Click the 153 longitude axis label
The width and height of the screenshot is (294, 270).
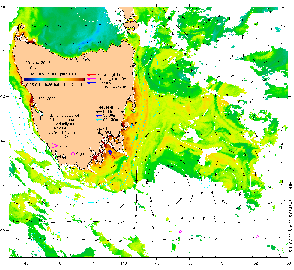pyautogui.click(x=288, y=263)
